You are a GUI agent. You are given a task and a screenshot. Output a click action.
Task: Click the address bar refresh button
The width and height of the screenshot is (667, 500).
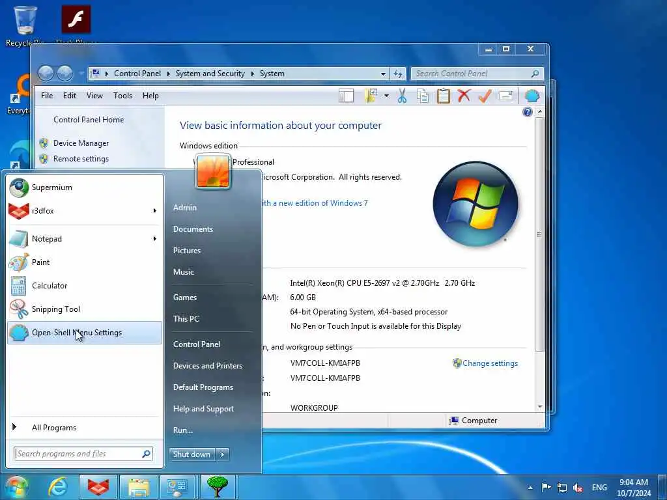click(x=398, y=74)
